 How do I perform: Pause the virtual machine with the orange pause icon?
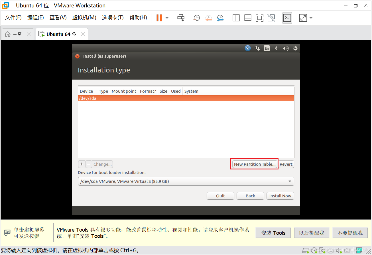159,18
